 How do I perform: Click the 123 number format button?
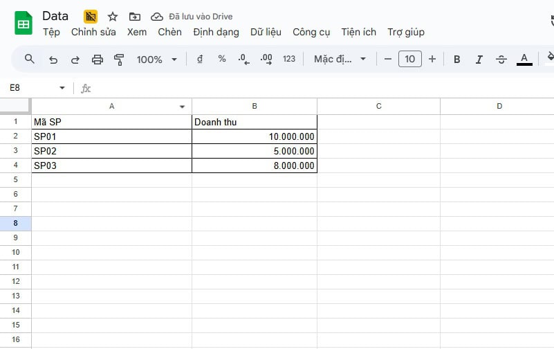289,60
